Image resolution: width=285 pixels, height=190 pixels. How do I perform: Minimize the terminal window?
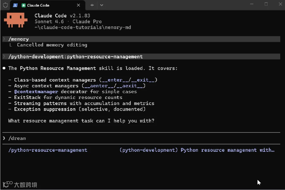pos(252,4)
